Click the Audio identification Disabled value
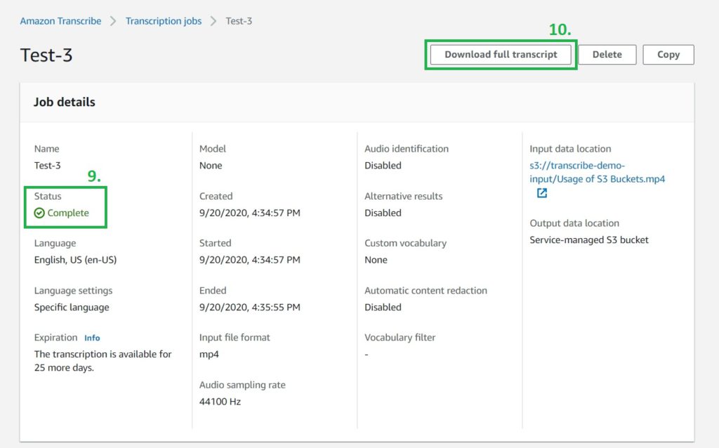719x448 pixels. (x=383, y=166)
